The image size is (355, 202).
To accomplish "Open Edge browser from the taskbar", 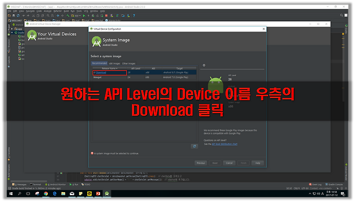I will click(55, 194).
